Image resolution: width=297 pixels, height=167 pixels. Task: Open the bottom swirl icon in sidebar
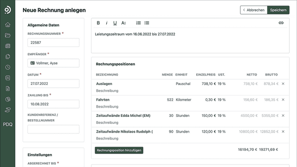[x=7, y=110]
